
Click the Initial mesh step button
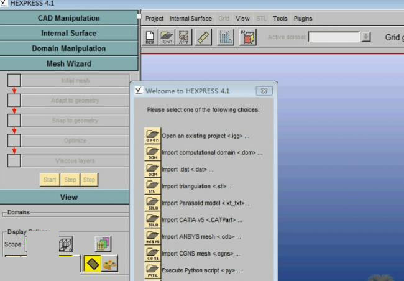point(75,80)
